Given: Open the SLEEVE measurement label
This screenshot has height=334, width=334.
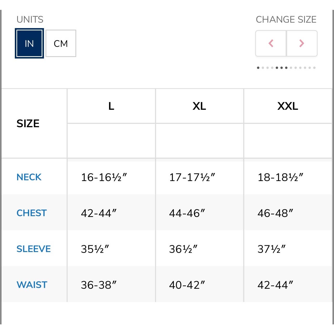Looking at the screenshot, I should pos(34,249).
